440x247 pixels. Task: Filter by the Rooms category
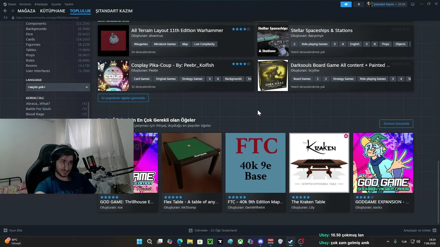pyautogui.click(x=31, y=66)
